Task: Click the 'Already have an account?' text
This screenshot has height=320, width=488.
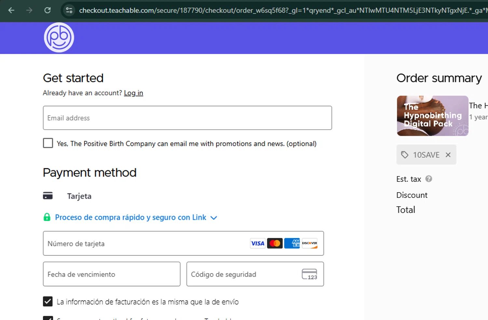Action: point(82,93)
